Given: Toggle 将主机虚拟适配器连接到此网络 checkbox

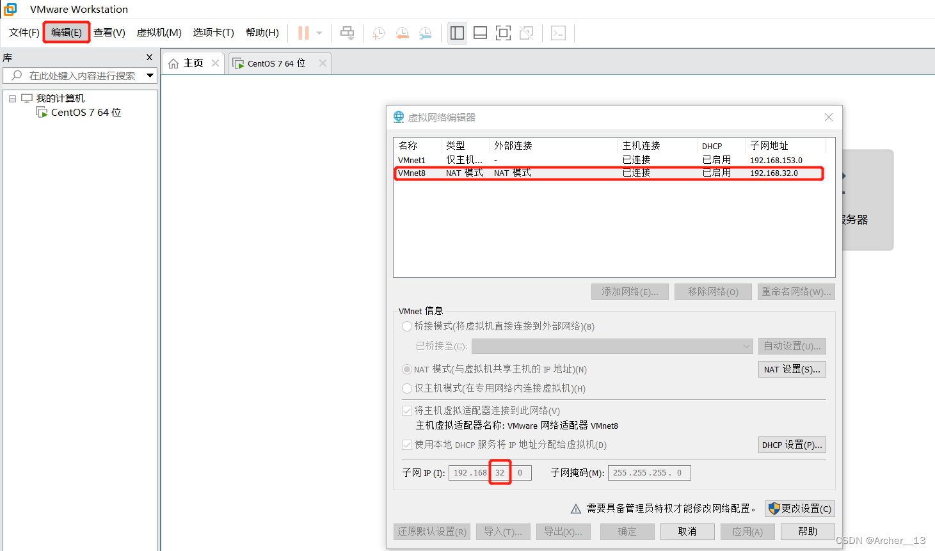Looking at the screenshot, I should [x=407, y=411].
